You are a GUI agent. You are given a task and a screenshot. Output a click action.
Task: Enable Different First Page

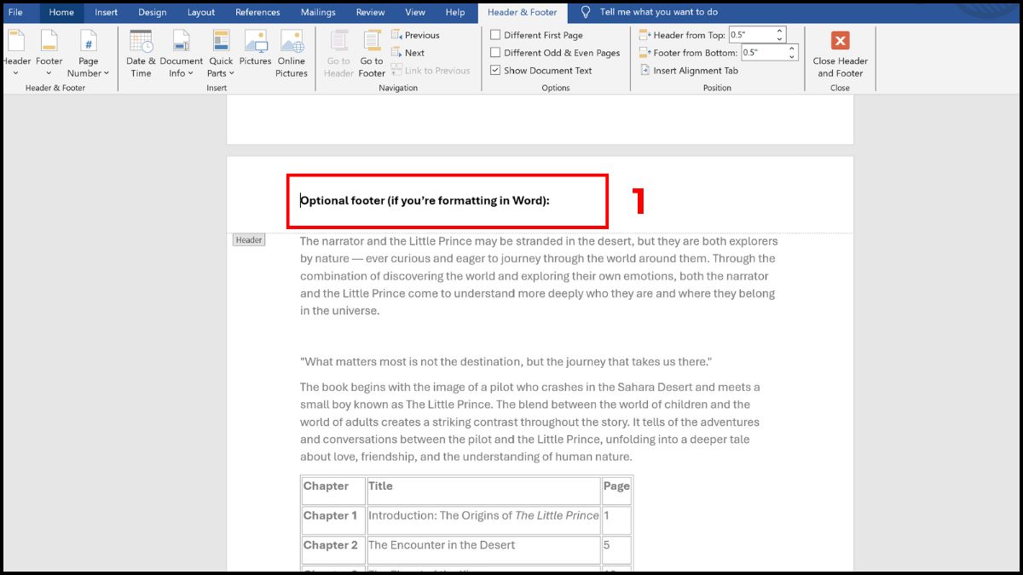click(x=496, y=35)
